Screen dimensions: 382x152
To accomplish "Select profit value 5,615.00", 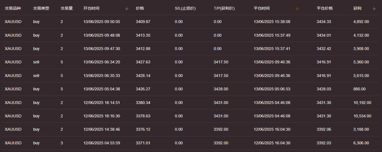I will click(361, 75).
